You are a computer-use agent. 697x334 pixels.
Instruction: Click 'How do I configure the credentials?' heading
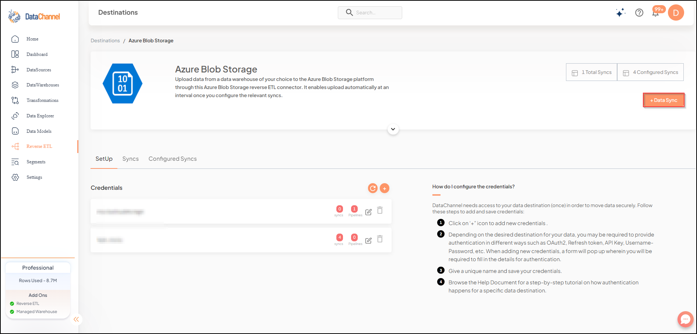[x=473, y=186]
